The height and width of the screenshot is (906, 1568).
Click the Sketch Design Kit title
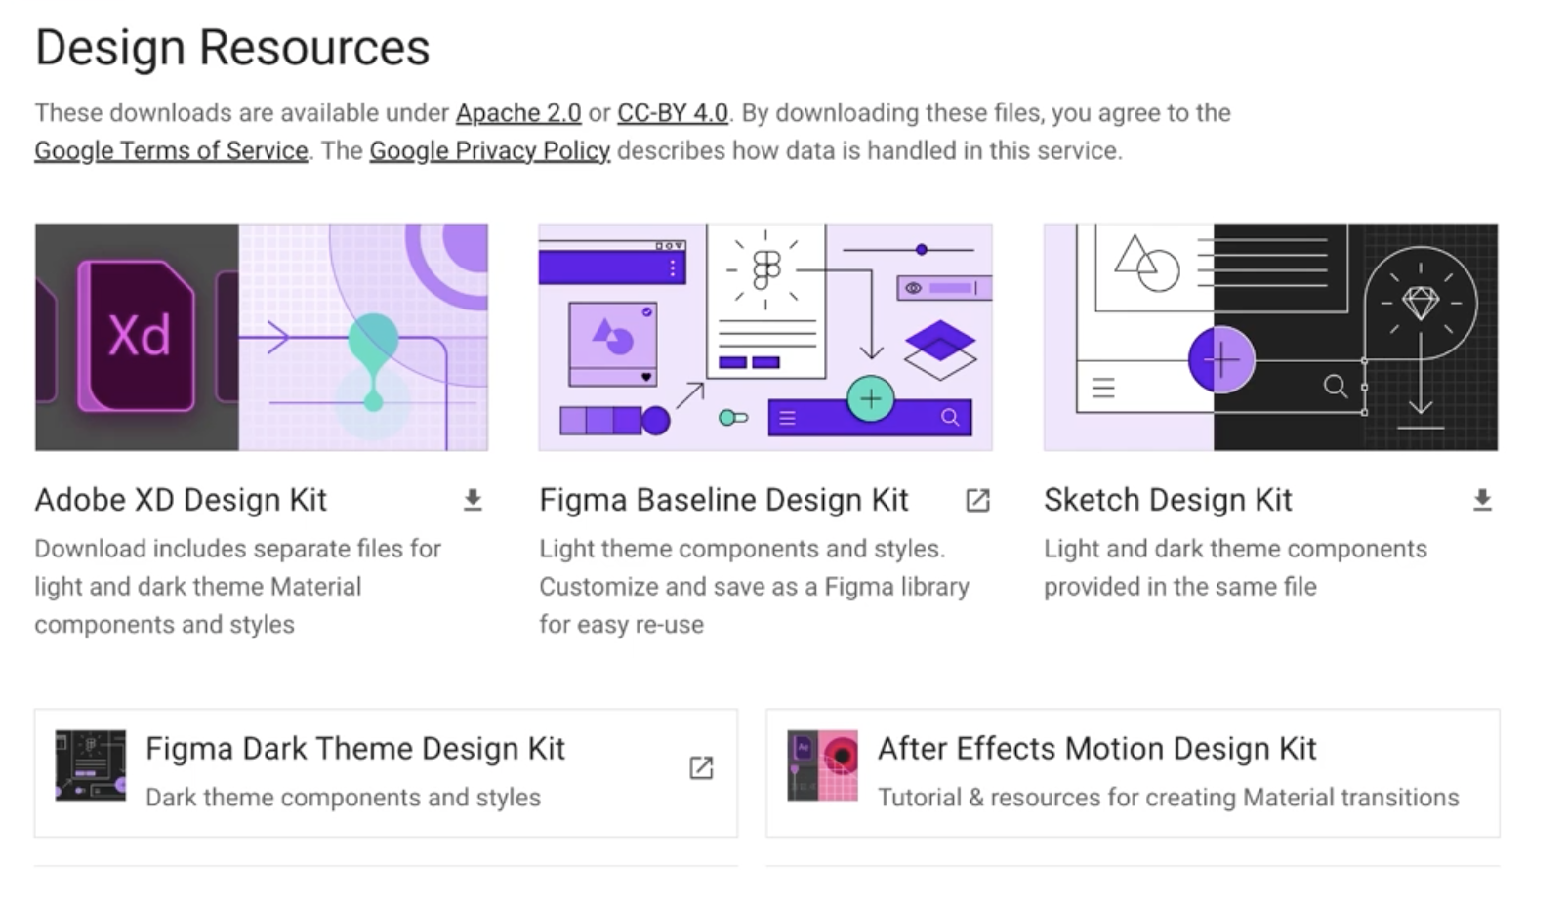1168,500
